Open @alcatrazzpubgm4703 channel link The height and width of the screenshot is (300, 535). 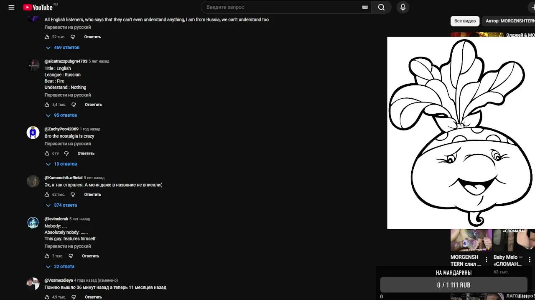[66, 61]
